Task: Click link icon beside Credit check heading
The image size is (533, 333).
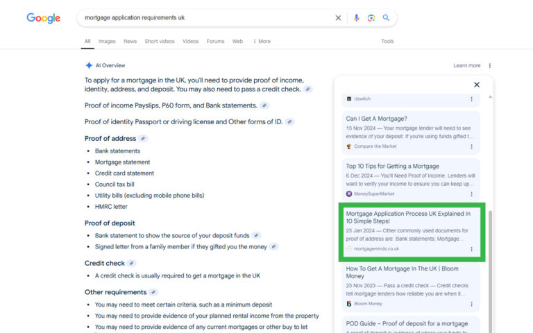Action: pyautogui.click(x=132, y=264)
